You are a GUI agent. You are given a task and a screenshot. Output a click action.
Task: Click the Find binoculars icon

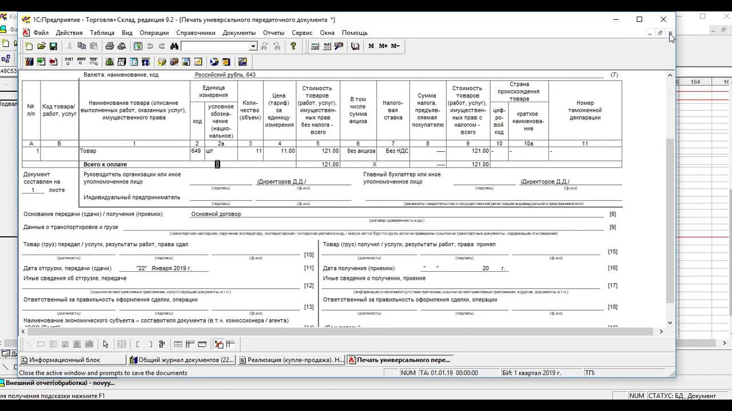coord(174,46)
